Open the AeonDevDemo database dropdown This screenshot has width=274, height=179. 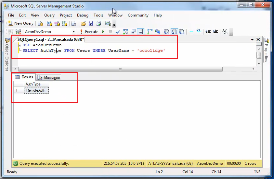[x=74, y=32]
